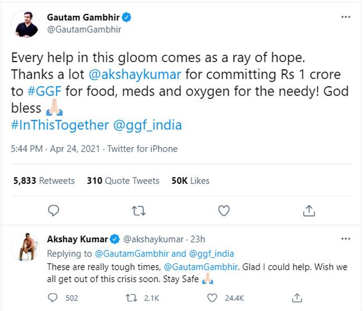Screen dimensions: 363x311
Task: Share Gautam Gambhir's main tweet
Action: [x=309, y=210]
